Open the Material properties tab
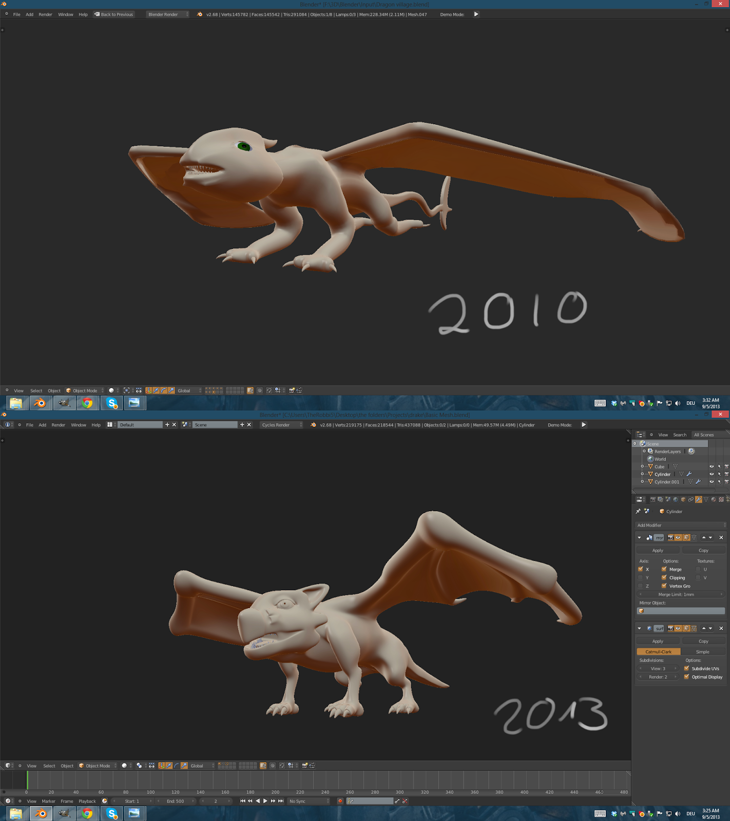730x821 pixels. 714,499
